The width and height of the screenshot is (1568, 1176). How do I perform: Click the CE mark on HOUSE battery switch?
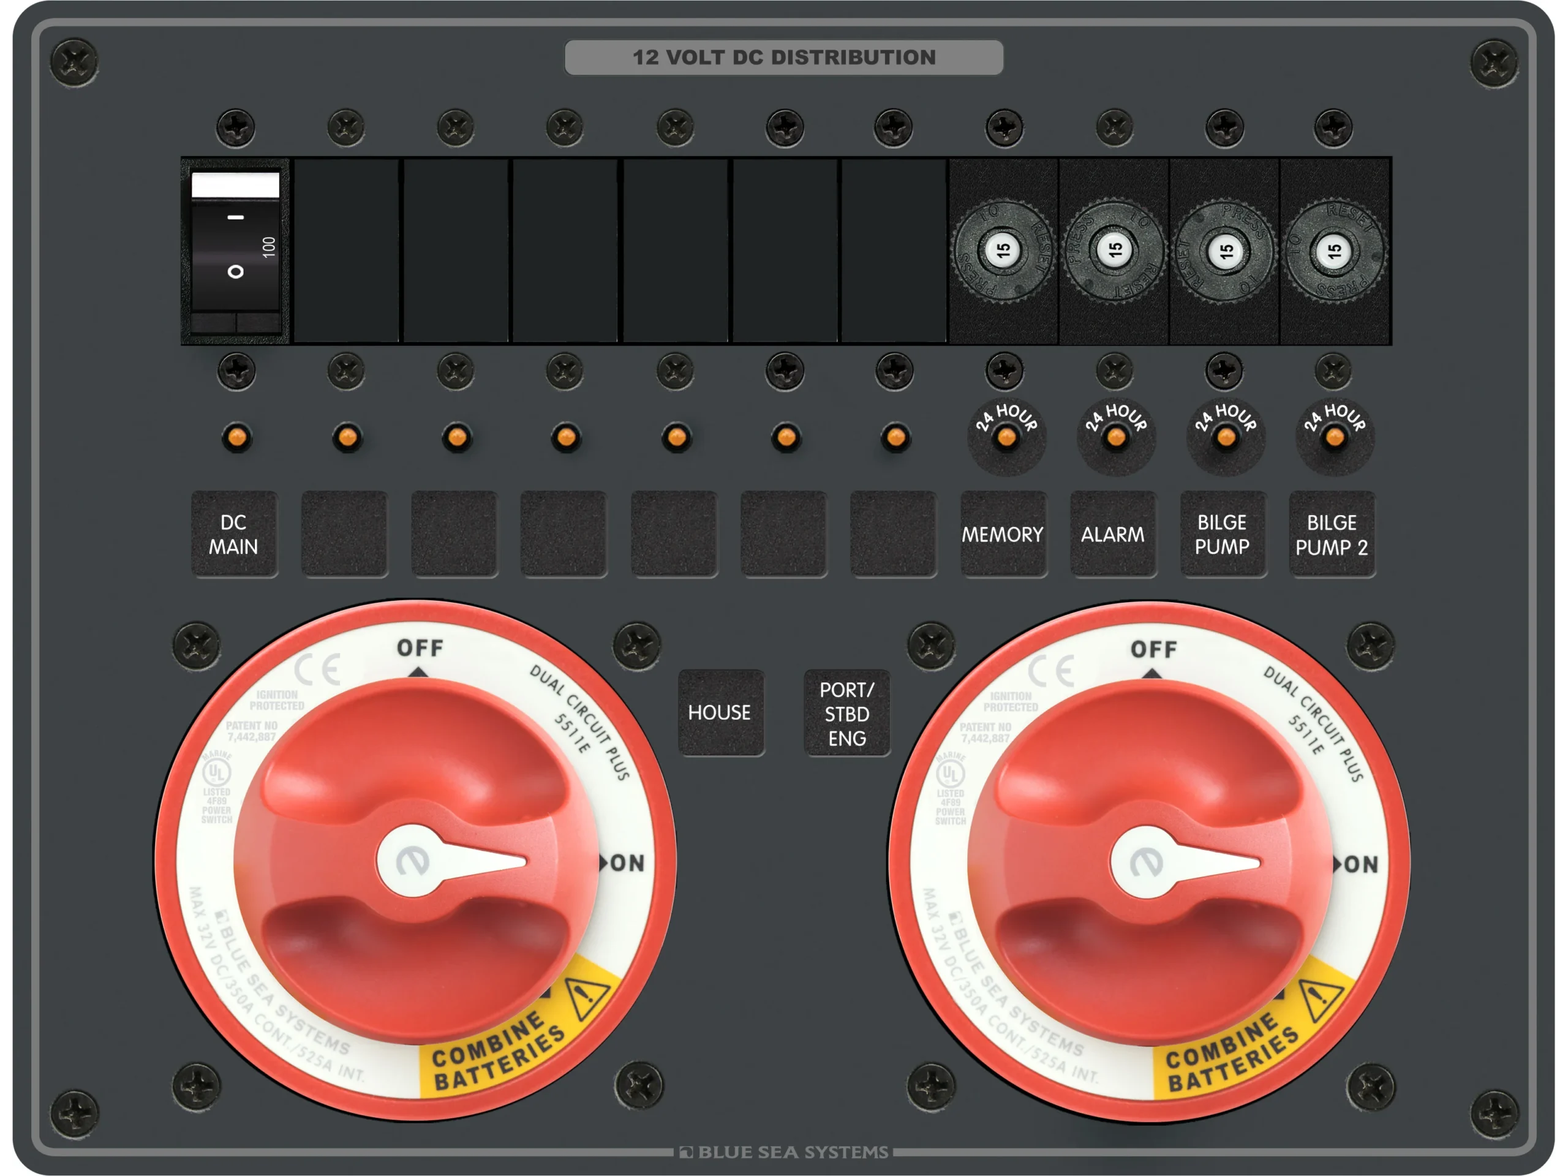pyautogui.click(x=317, y=668)
